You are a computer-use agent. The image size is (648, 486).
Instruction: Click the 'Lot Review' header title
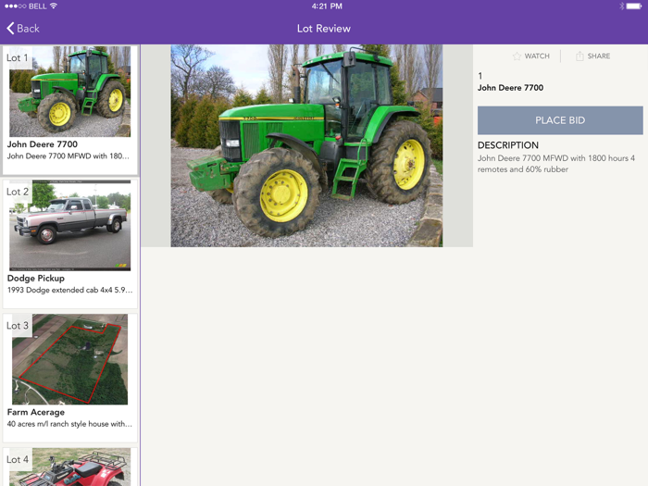[x=324, y=29]
